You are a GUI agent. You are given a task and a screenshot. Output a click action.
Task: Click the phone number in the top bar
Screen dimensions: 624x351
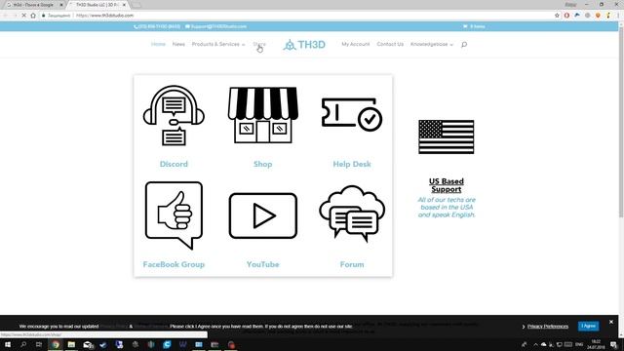pyautogui.click(x=157, y=26)
